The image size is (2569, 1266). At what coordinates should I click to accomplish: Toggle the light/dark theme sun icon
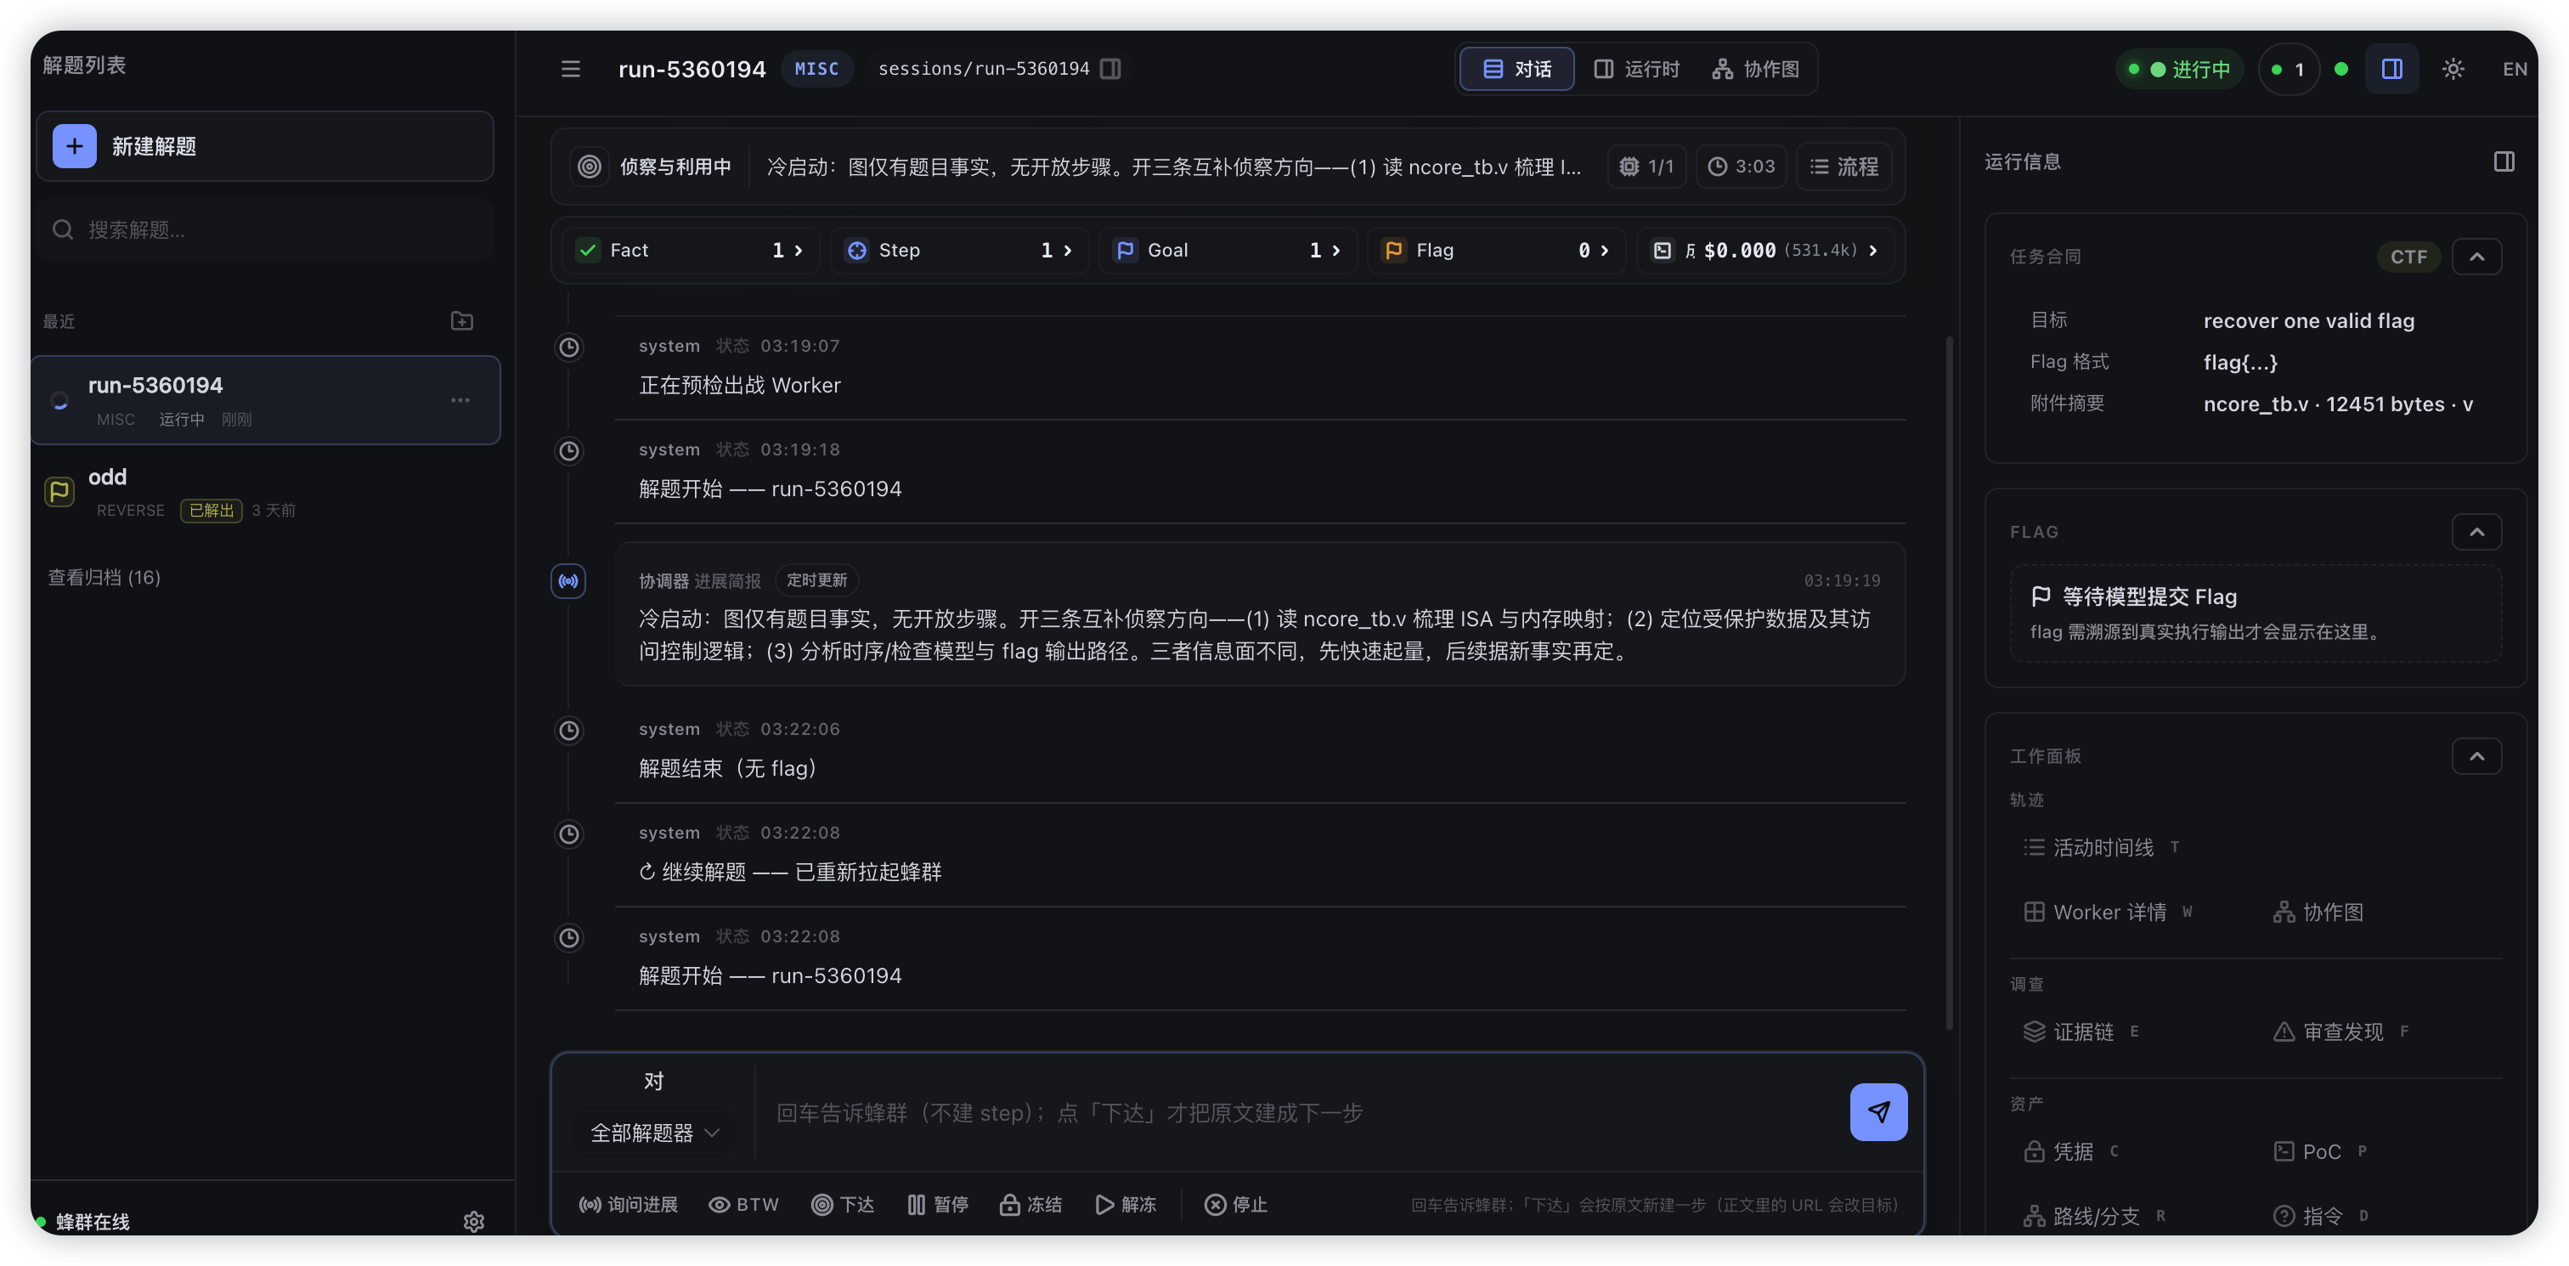(2453, 69)
